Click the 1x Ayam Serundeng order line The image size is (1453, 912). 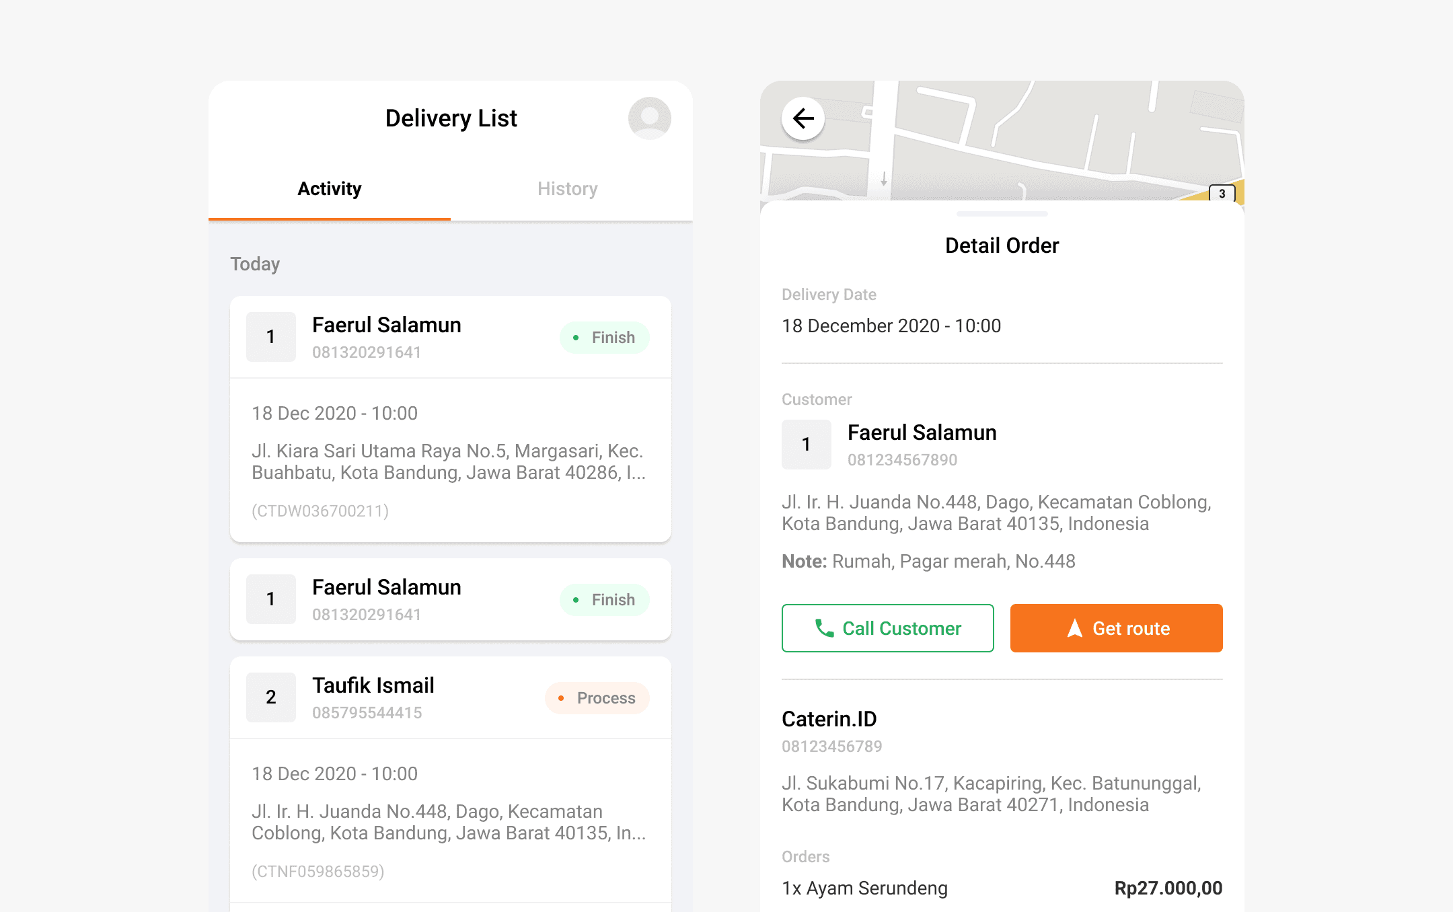pos(864,888)
